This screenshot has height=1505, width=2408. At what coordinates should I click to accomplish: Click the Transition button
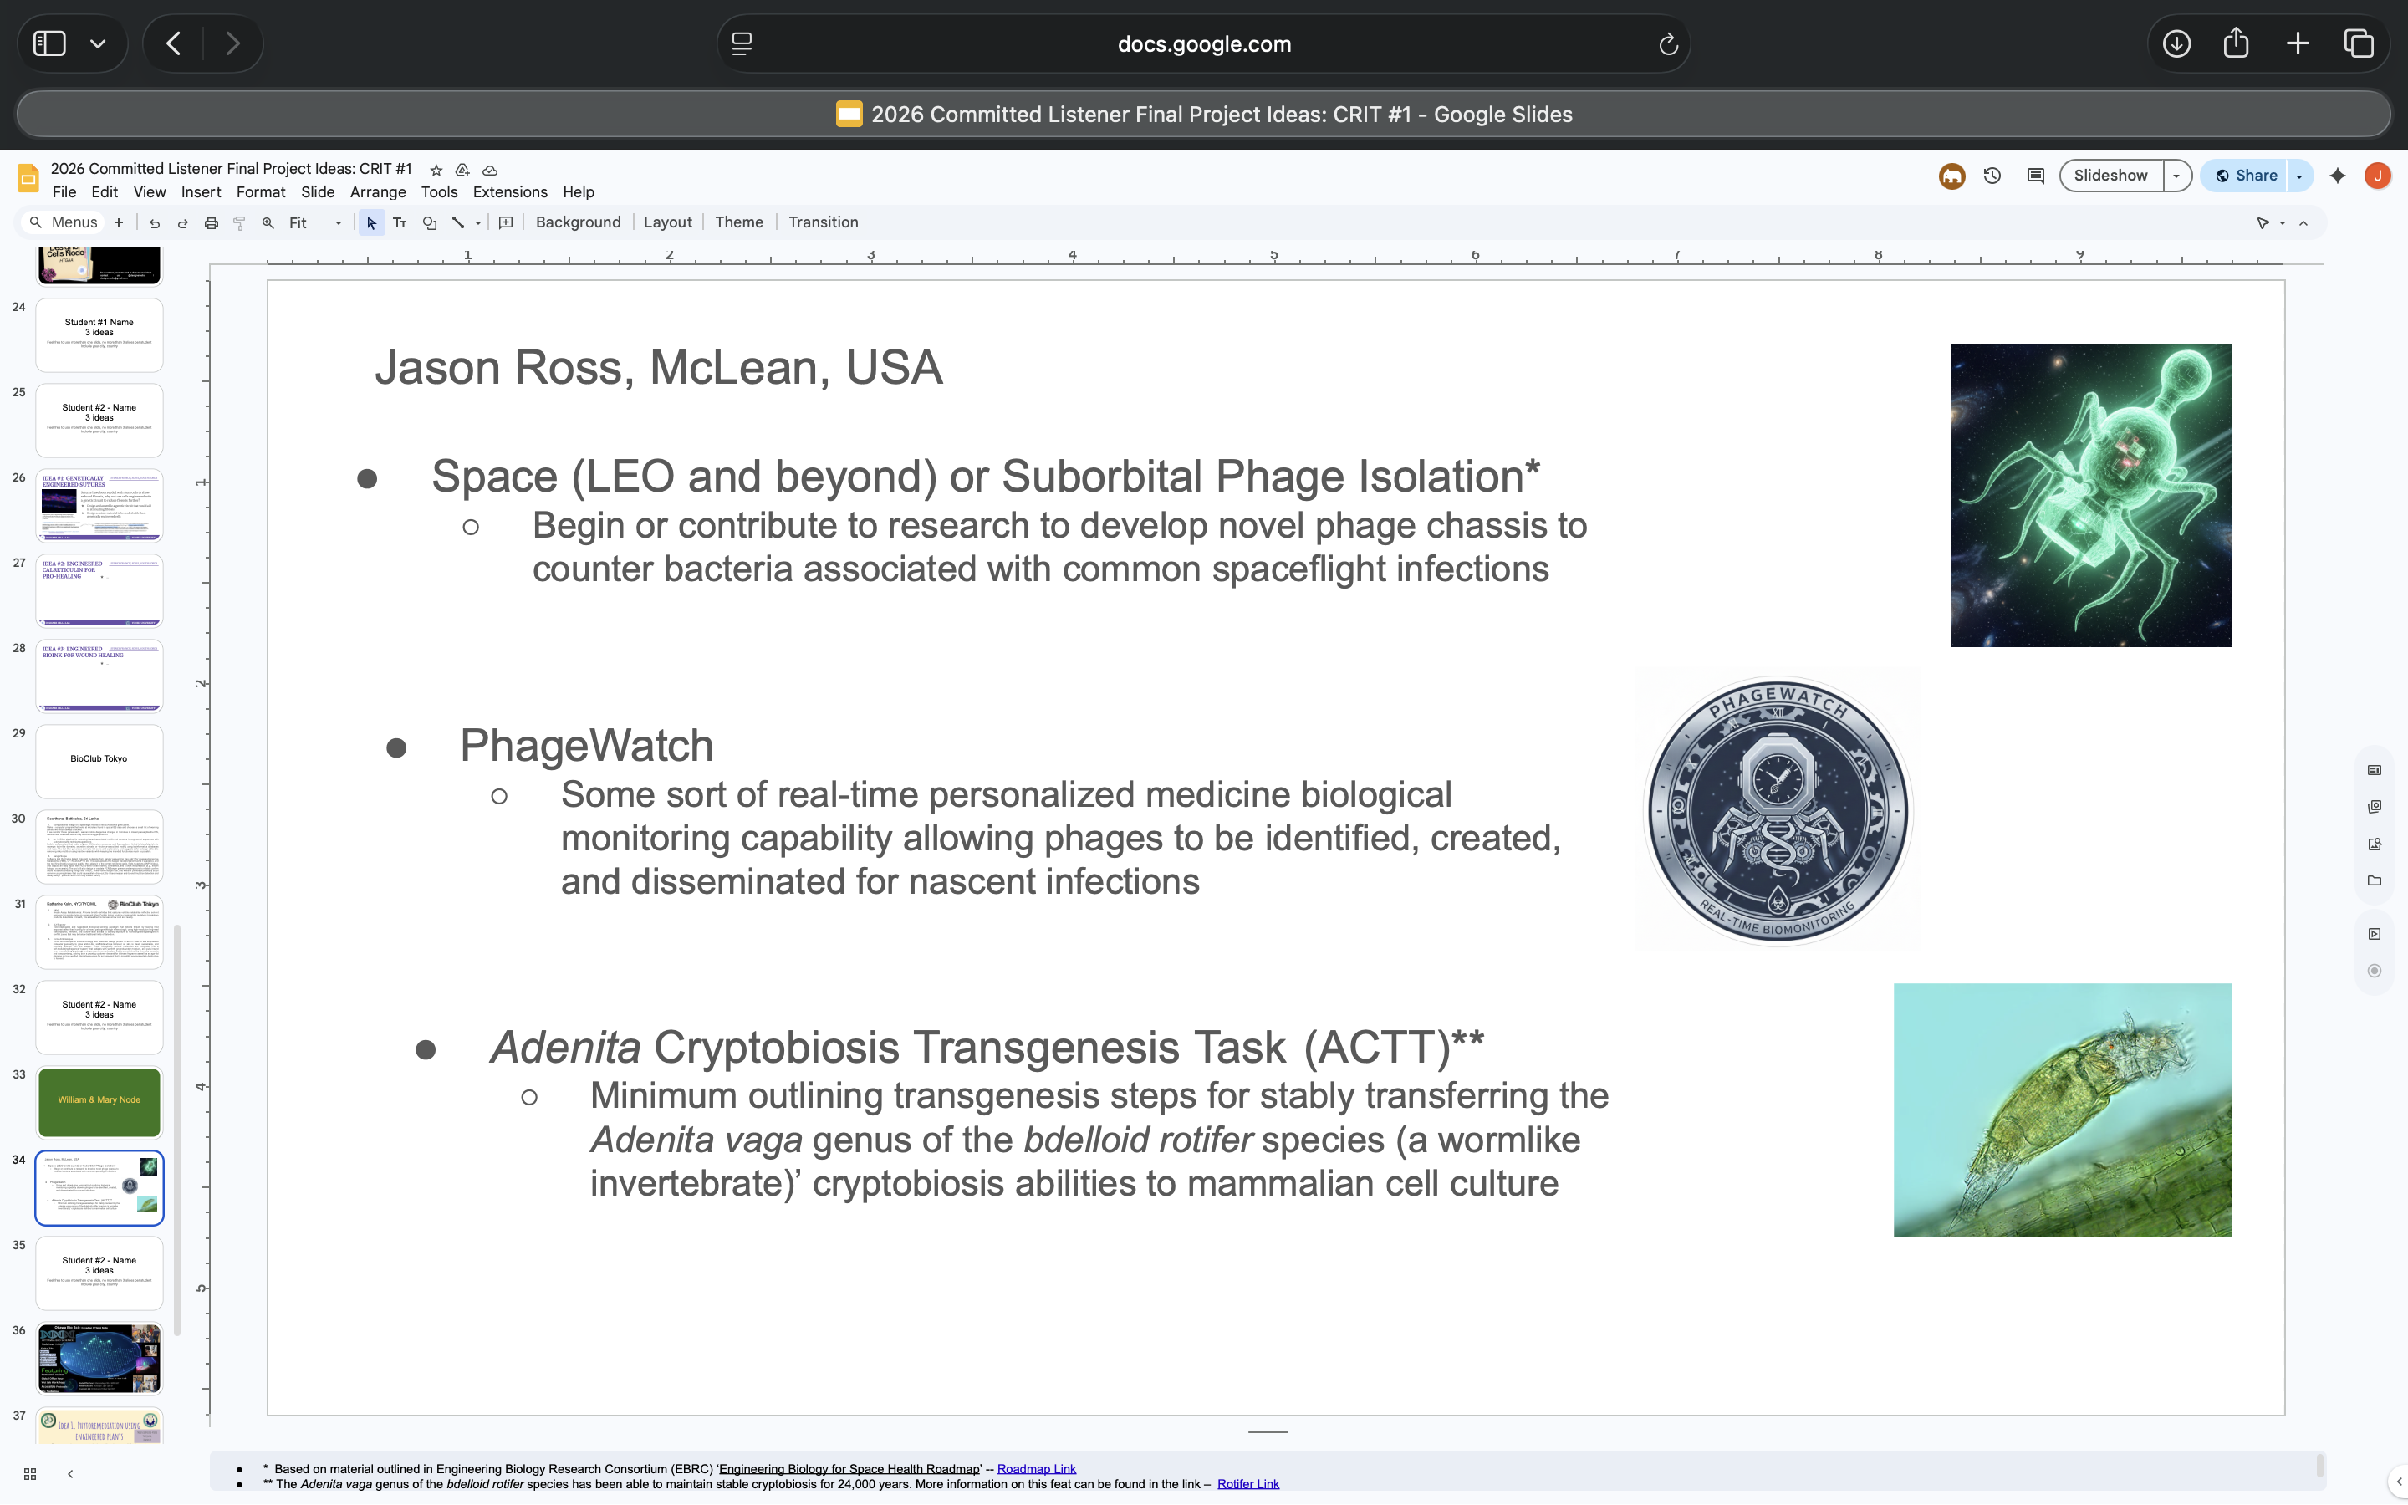pyautogui.click(x=823, y=222)
